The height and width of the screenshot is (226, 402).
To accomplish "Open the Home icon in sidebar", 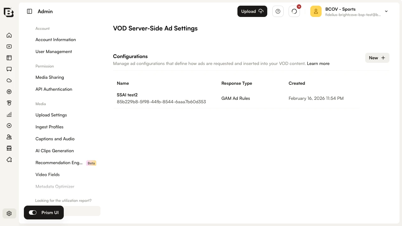I will click(9, 35).
